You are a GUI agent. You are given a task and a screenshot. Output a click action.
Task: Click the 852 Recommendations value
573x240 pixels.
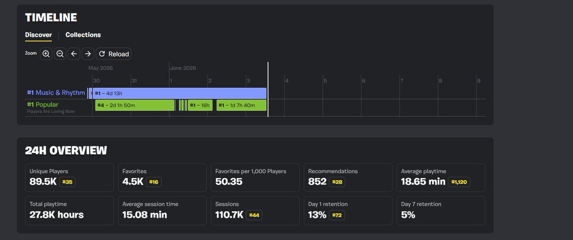click(x=318, y=181)
